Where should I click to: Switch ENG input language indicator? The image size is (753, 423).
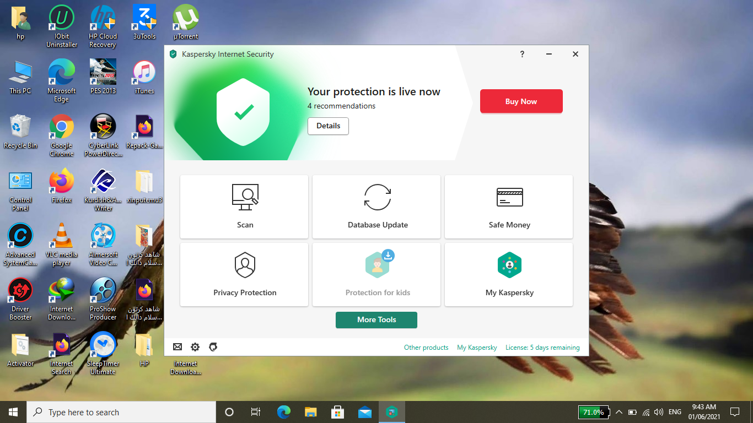[x=675, y=412]
